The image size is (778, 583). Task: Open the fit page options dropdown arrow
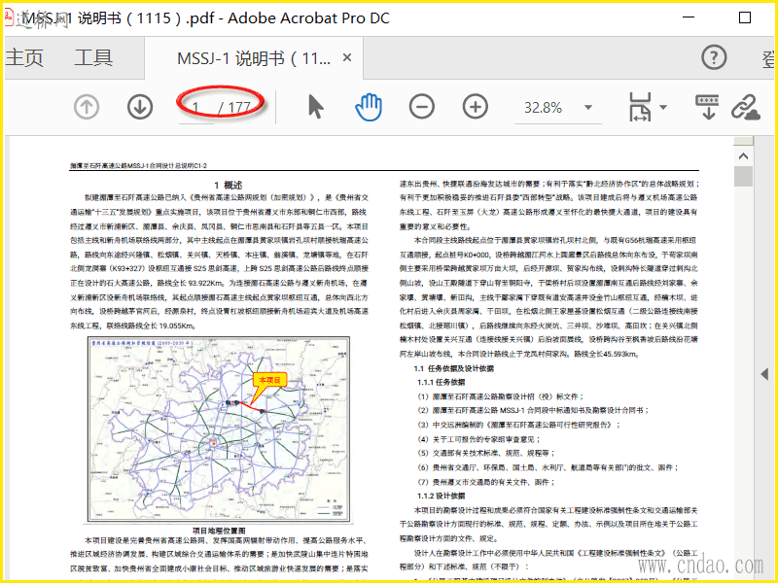point(663,107)
